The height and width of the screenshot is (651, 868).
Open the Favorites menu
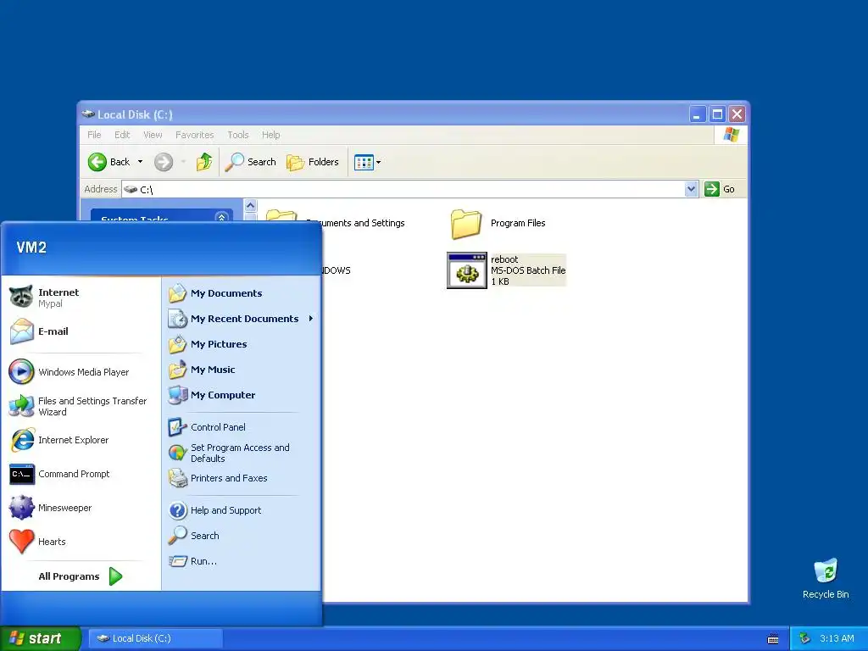pos(194,135)
